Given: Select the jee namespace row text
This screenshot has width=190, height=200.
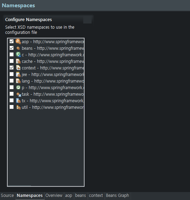Looking at the screenshot, I should (x=53, y=75).
